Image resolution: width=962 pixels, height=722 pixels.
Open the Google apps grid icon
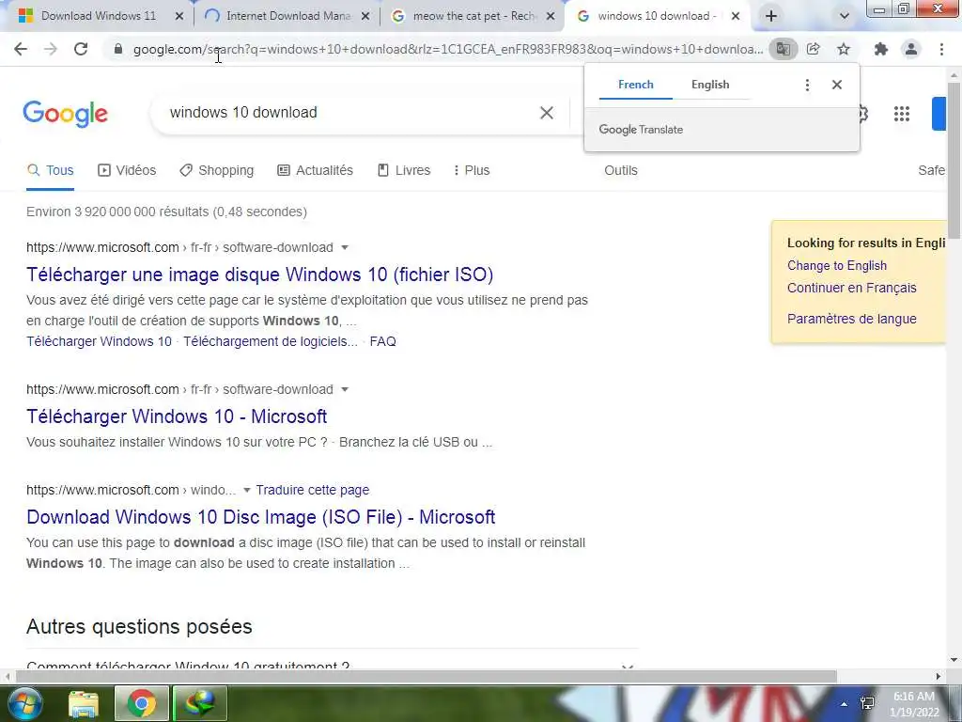click(901, 114)
